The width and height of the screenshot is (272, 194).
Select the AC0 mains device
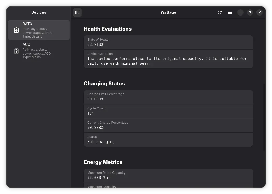[x=39, y=51]
